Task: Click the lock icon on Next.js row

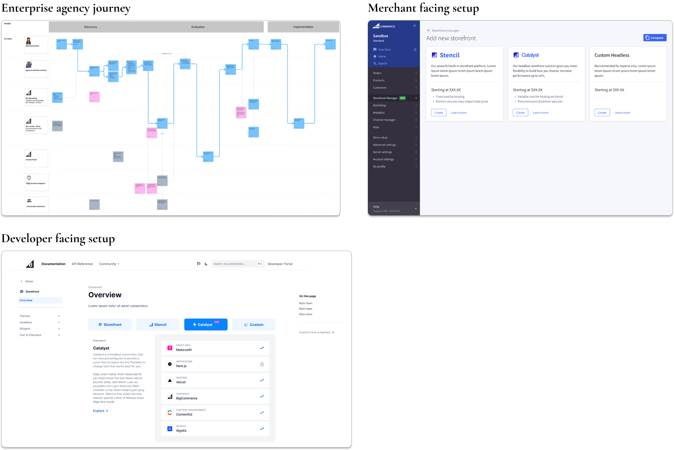Action: click(x=262, y=364)
